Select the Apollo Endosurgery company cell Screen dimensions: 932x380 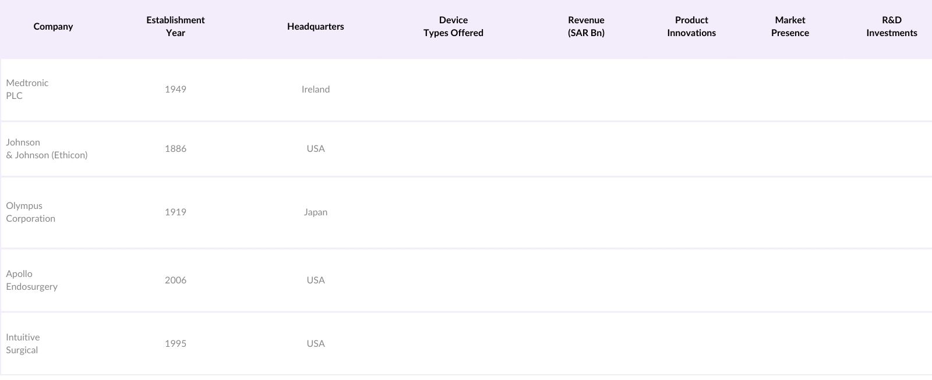(31, 280)
